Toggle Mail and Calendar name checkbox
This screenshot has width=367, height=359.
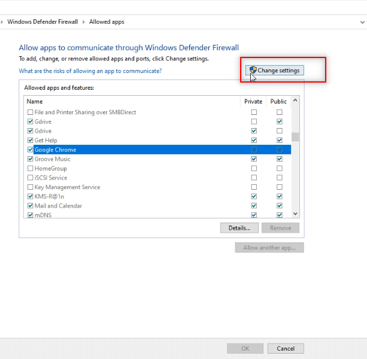coord(30,206)
